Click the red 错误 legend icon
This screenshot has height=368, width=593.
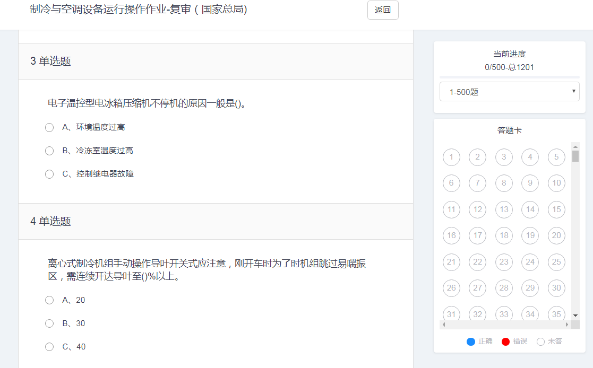(x=505, y=341)
